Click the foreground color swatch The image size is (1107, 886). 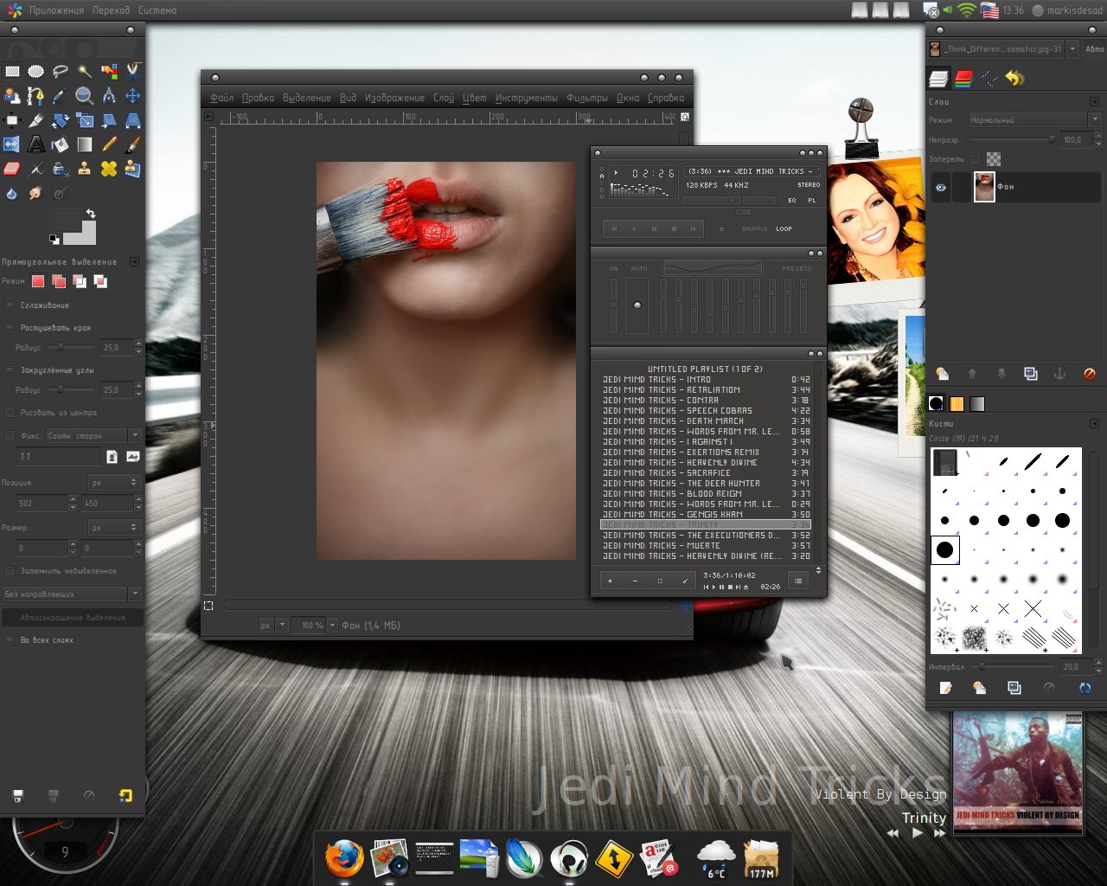tap(64, 221)
